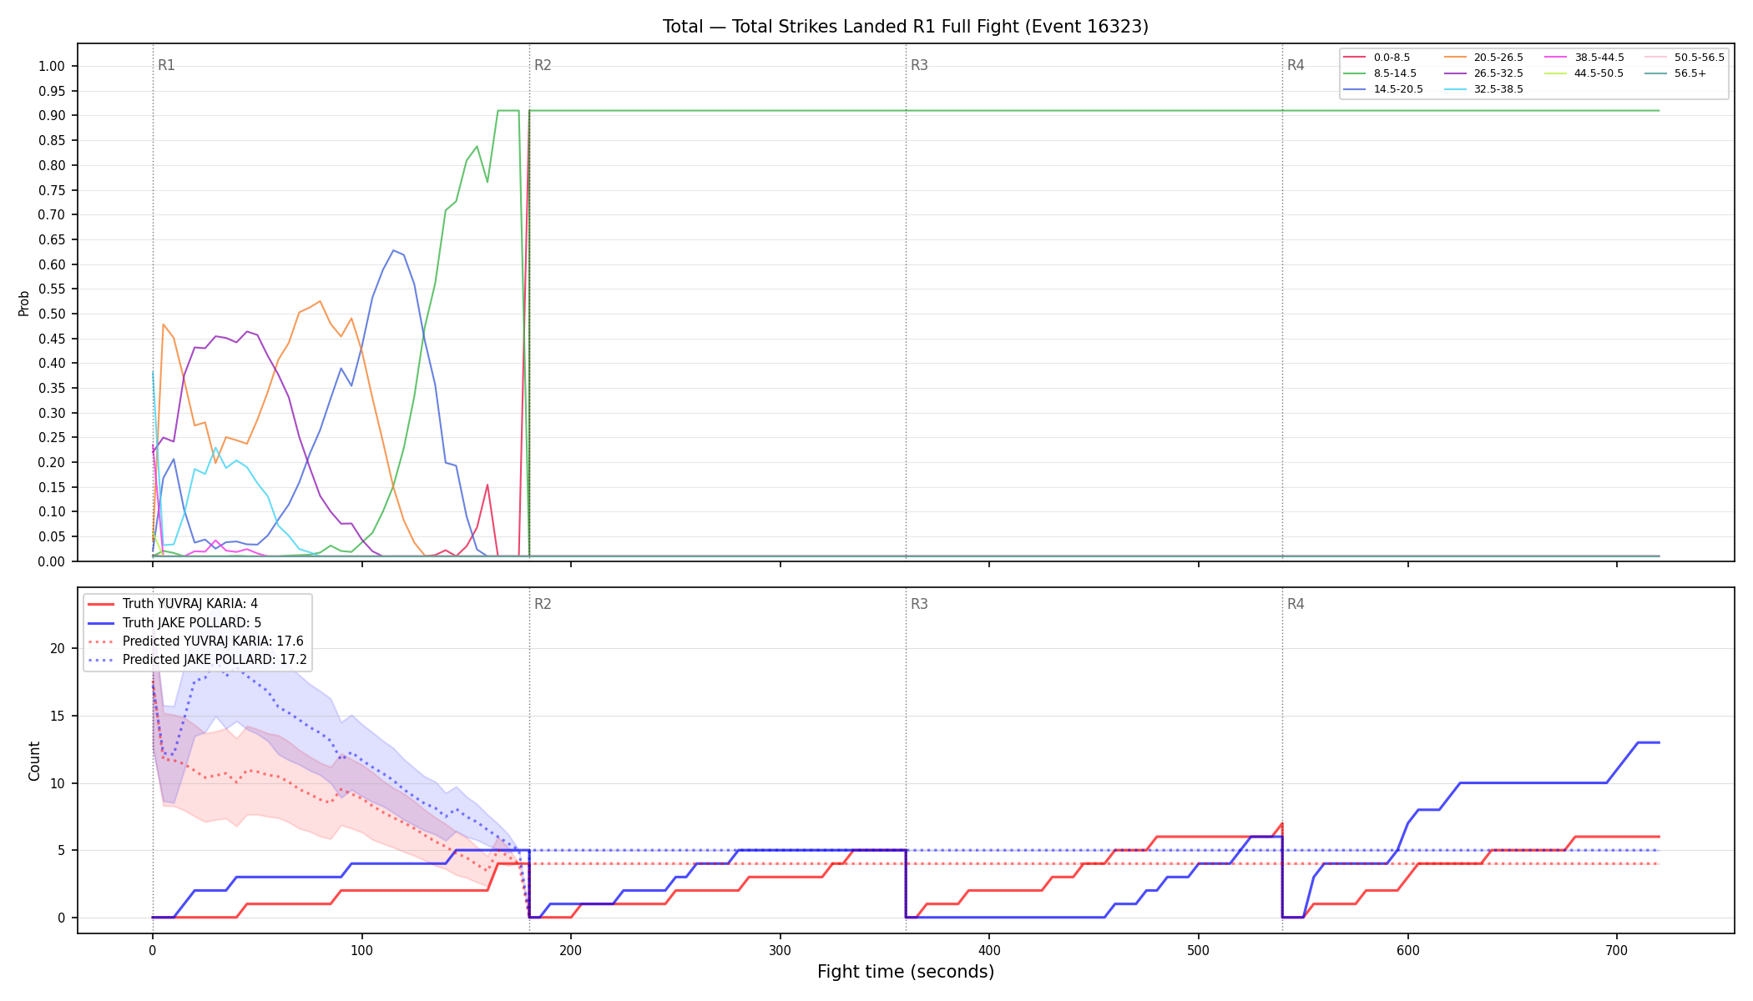Select legend entry 'Truth YUVRAJ KARIA: 4'
The image size is (1753, 1001).
[x=190, y=604]
